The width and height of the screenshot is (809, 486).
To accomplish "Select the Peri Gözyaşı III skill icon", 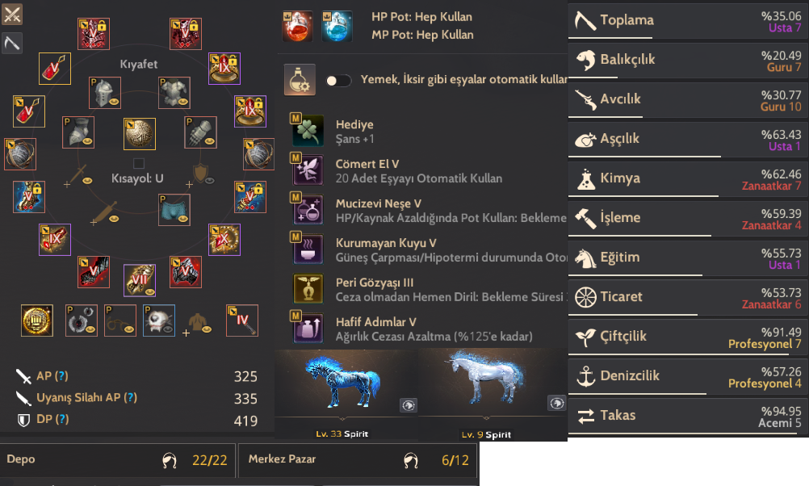I will tap(308, 288).
